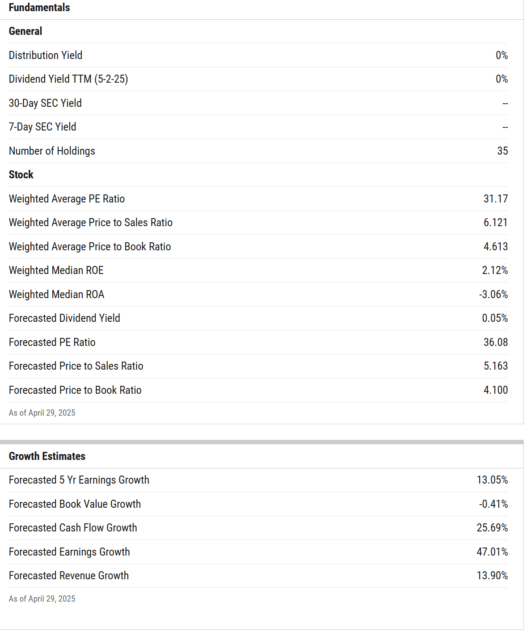Select Weighted Average Price to Book Ratio
The image size is (531, 632).
tap(90, 247)
